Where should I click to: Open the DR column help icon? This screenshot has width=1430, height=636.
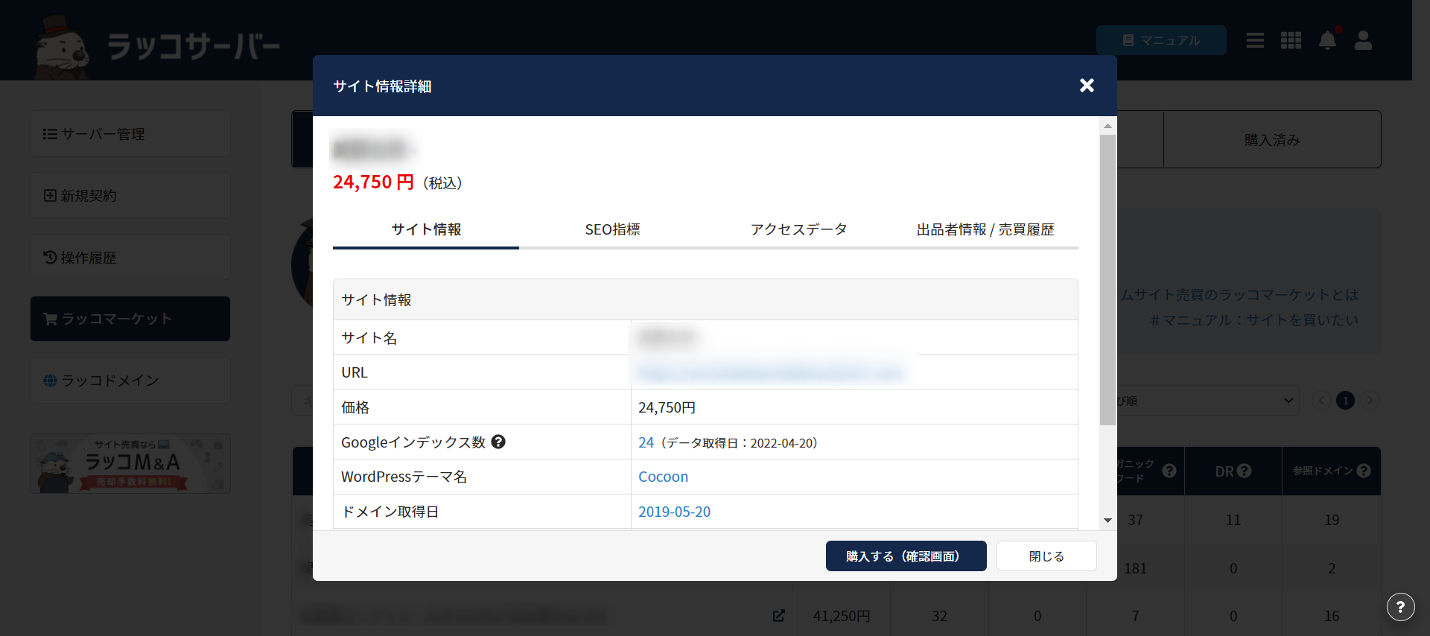coord(1244,471)
